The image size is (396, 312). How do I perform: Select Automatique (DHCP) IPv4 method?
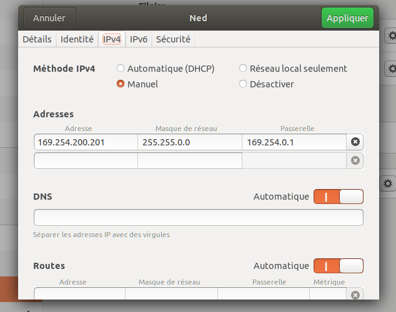121,69
